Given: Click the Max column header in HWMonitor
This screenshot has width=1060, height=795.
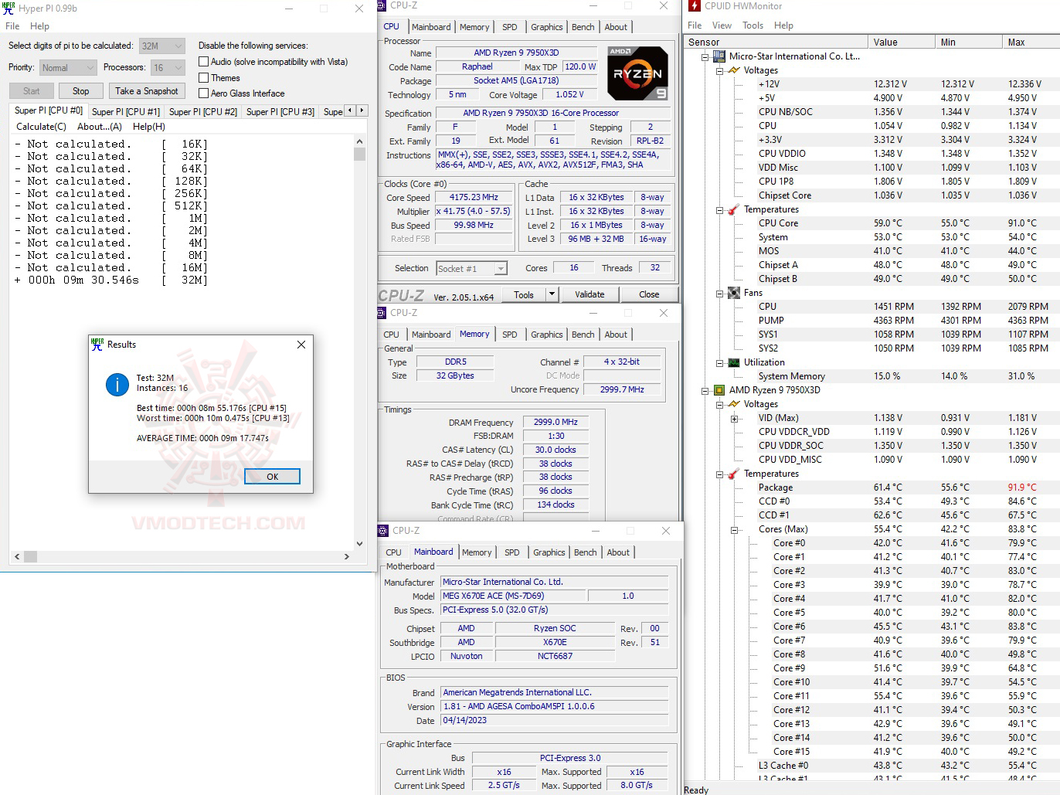Looking at the screenshot, I should tap(1031, 42).
